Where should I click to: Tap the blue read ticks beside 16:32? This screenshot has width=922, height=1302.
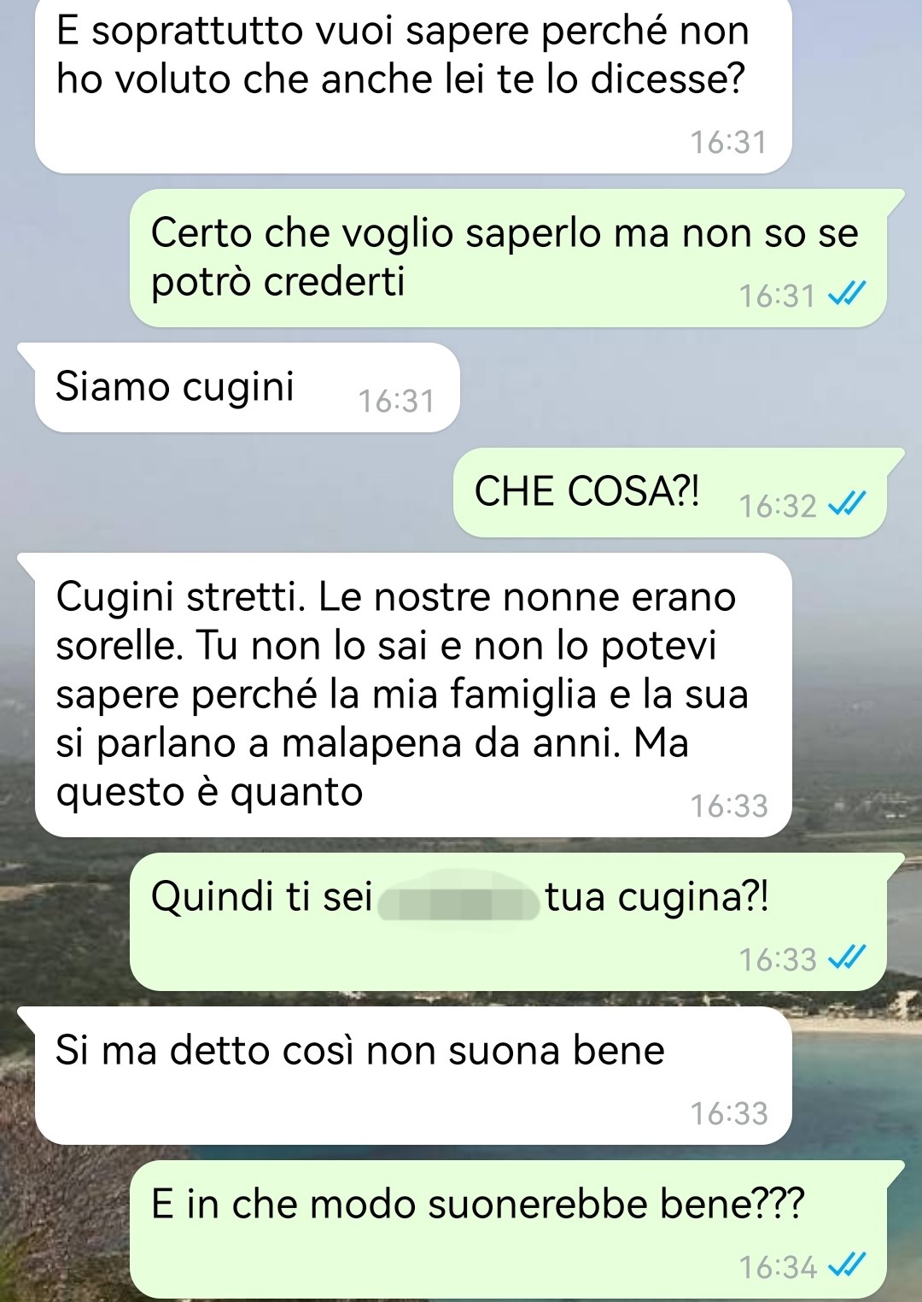coord(847,505)
